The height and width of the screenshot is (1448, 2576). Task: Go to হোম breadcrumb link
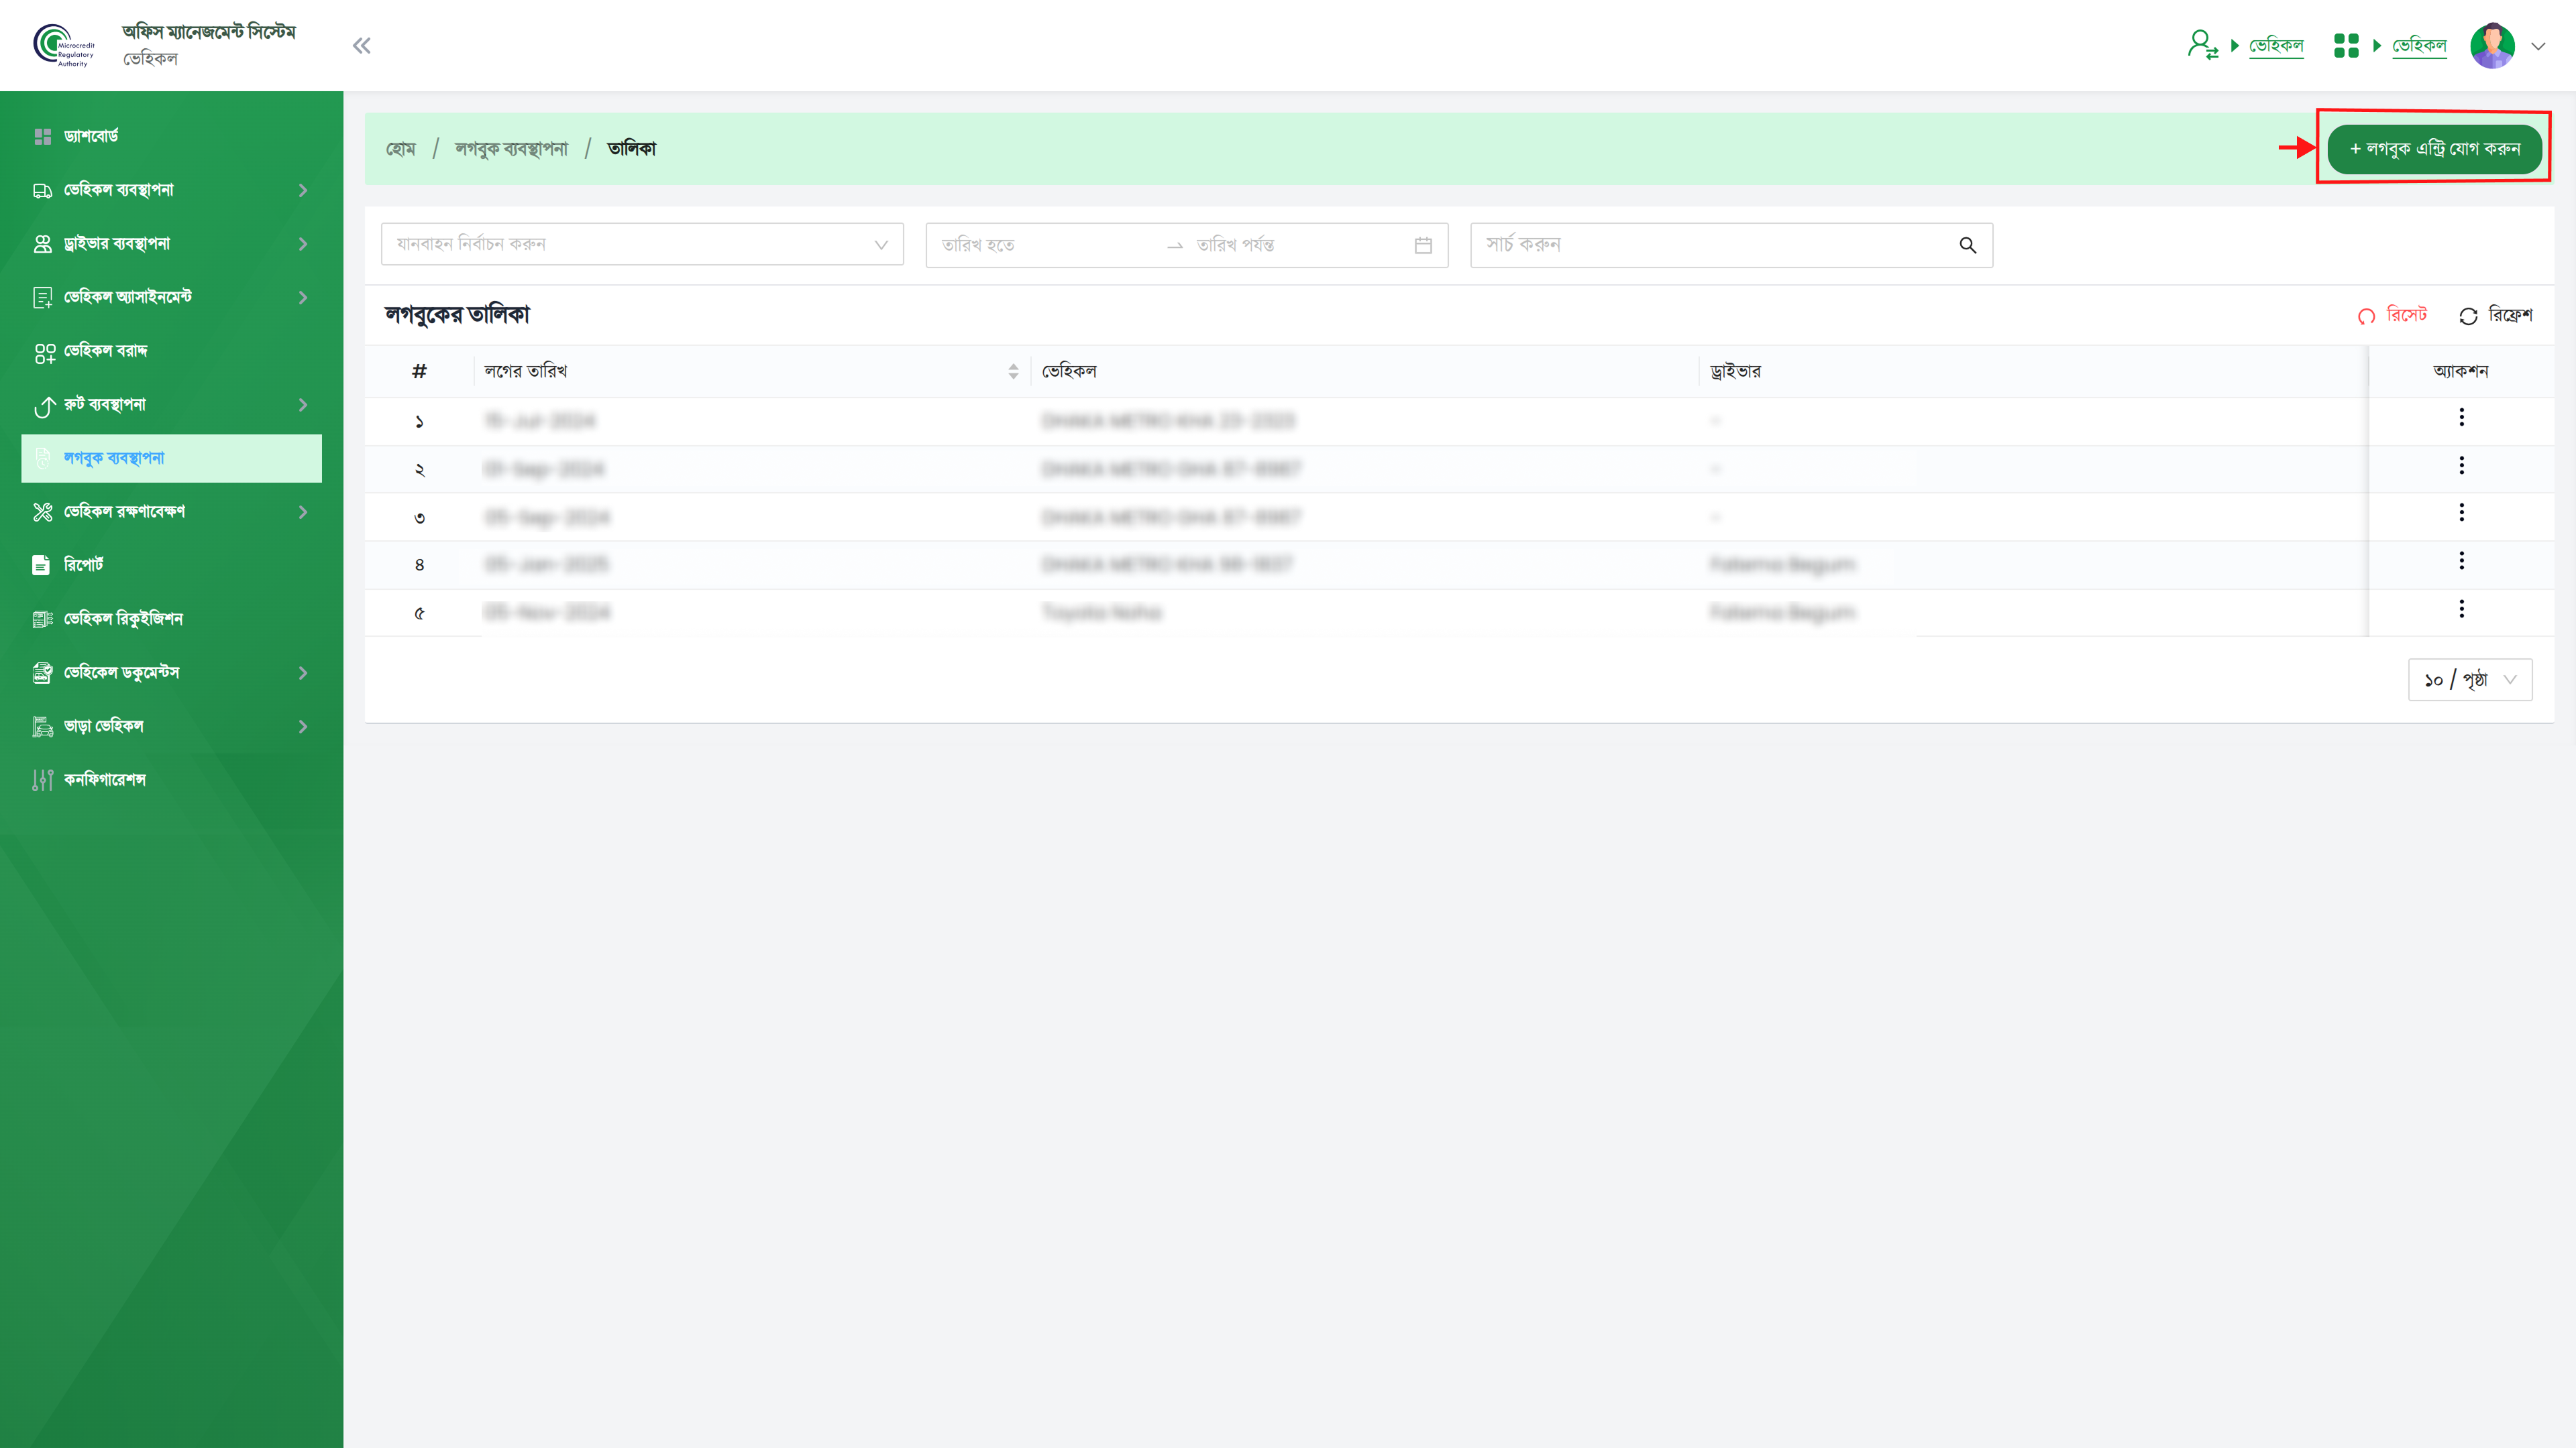(x=401, y=149)
